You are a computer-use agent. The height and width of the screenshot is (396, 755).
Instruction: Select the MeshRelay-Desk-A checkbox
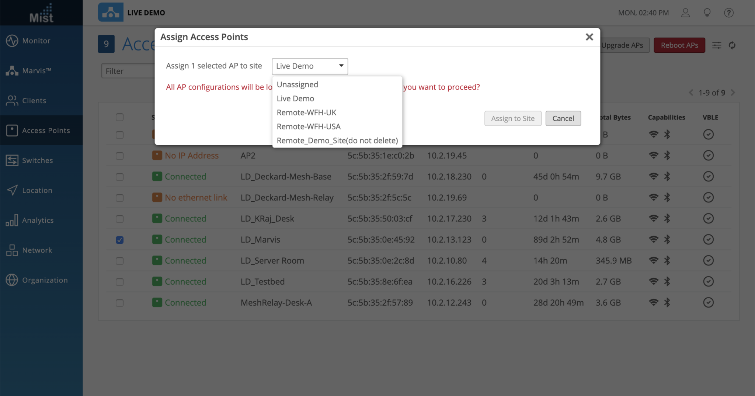[119, 303]
